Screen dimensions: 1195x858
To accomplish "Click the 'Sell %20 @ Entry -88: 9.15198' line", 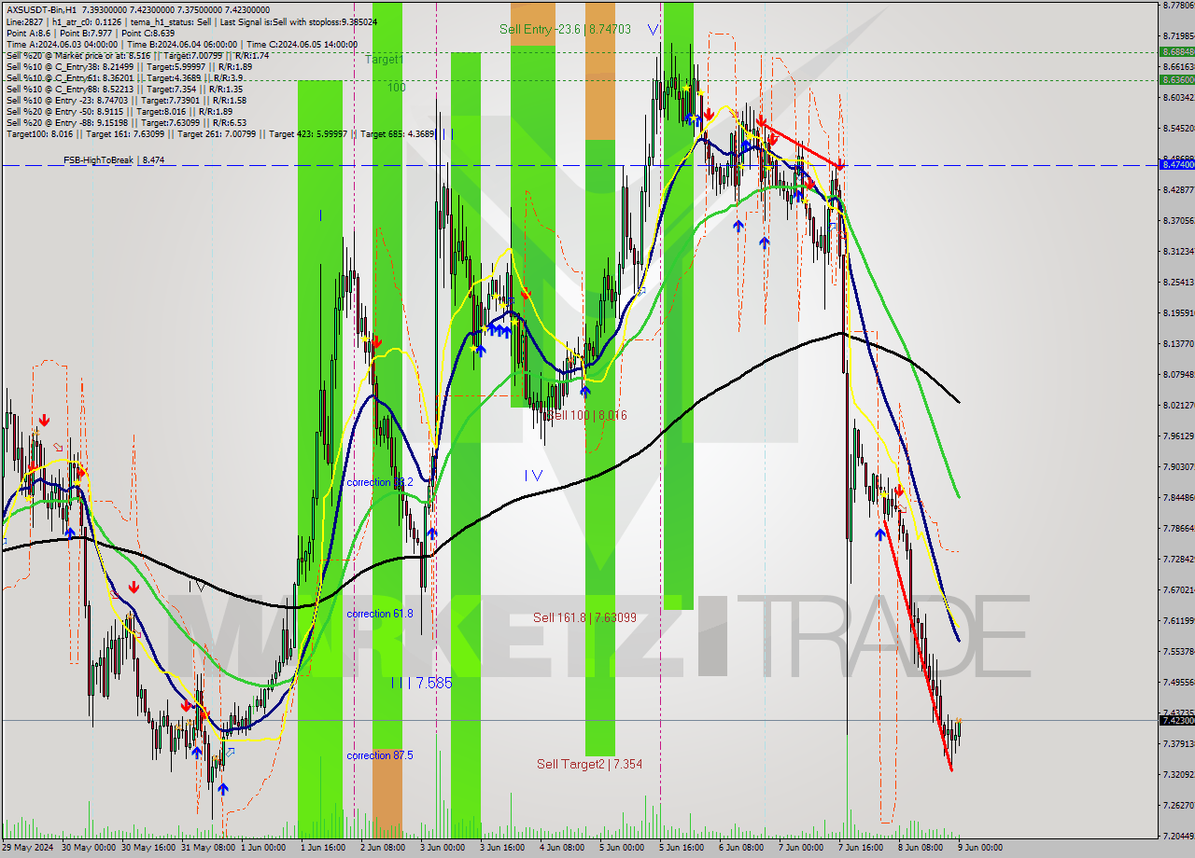I will coord(126,122).
